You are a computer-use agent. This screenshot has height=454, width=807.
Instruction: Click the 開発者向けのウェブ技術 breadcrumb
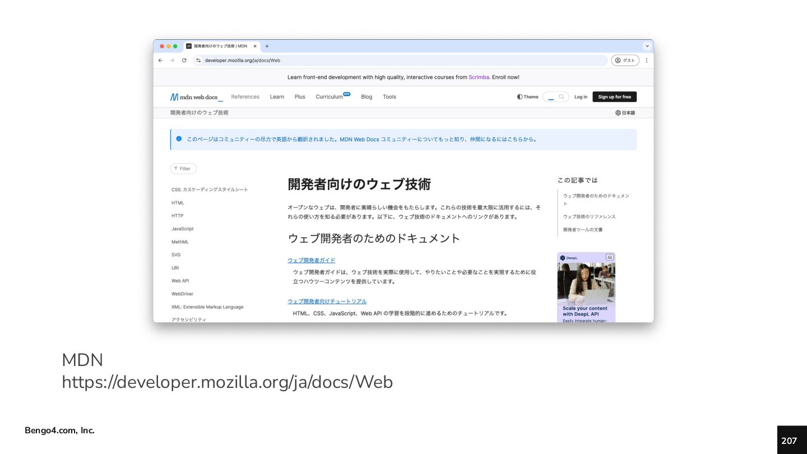coord(200,113)
